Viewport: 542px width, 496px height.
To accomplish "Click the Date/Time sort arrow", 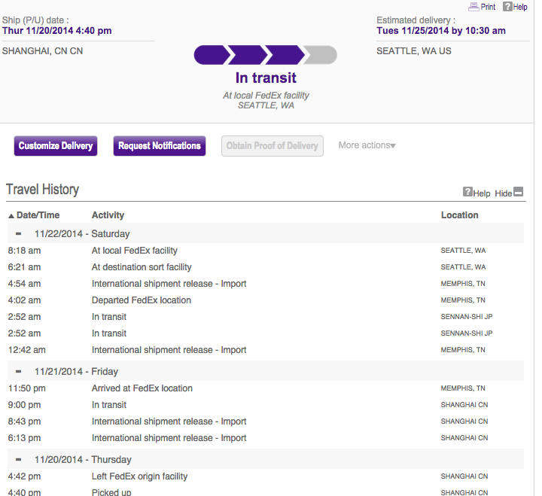I will (x=11, y=216).
